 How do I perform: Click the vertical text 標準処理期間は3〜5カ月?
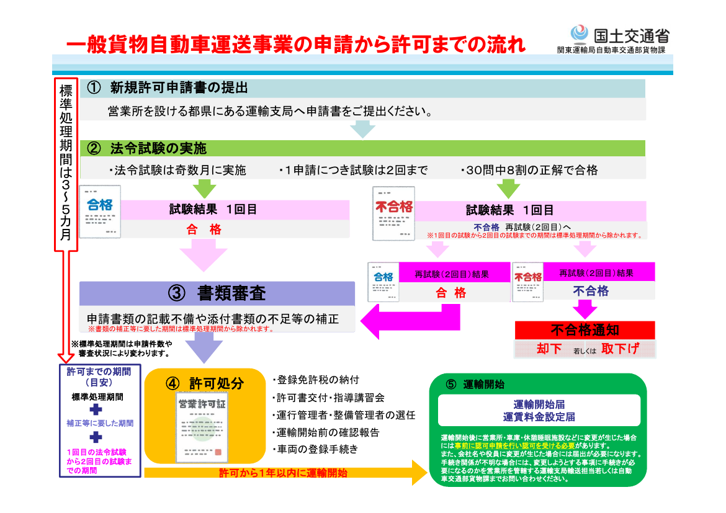(66, 162)
